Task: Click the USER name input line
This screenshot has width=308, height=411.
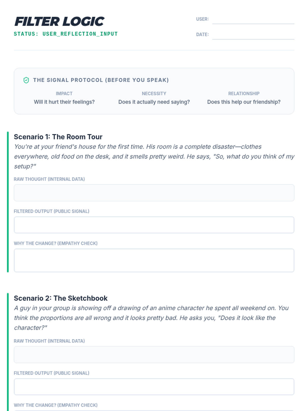Action: tap(253, 20)
